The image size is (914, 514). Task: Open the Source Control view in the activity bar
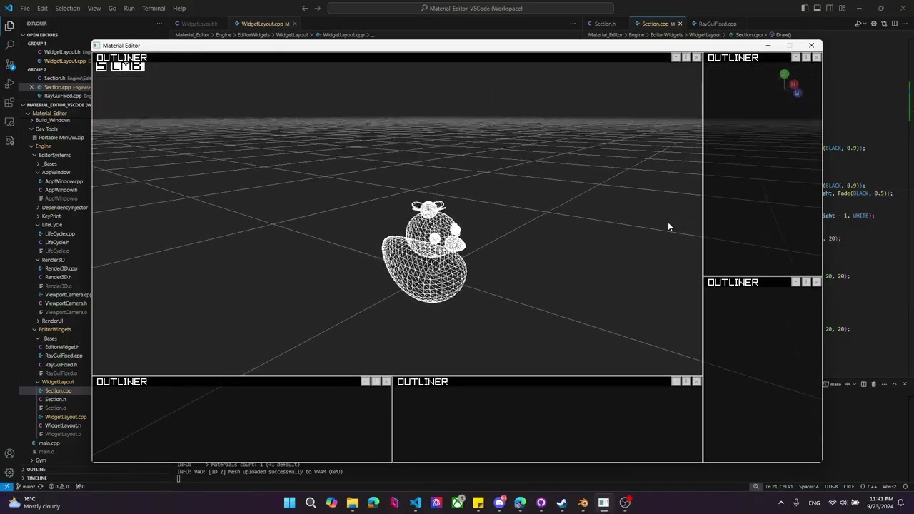click(9, 64)
